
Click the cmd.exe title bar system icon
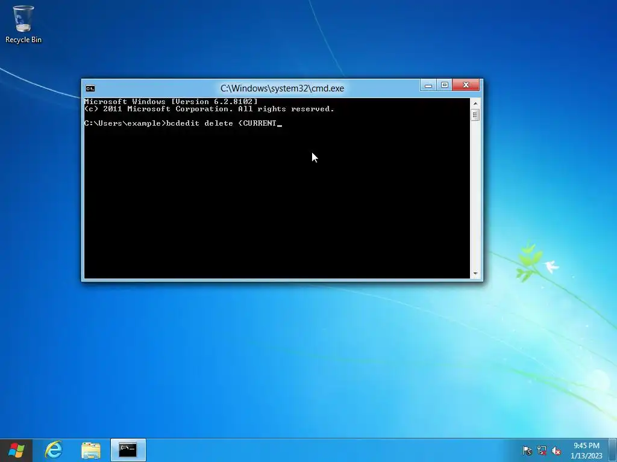90,88
